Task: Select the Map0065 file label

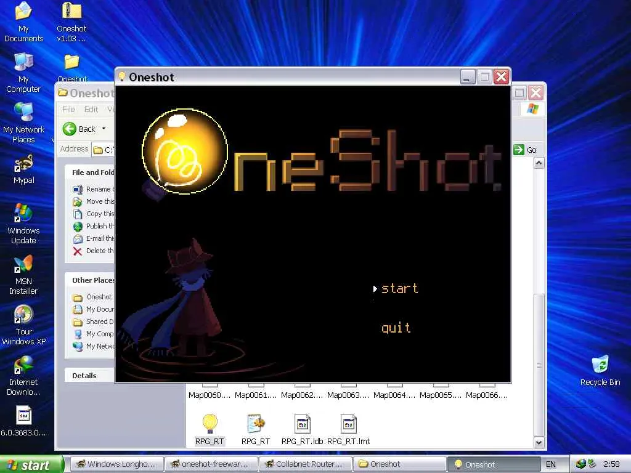Action: [x=441, y=395]
